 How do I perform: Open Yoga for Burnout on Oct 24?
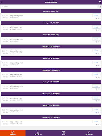pyautogui.click(x=16, y=98)
